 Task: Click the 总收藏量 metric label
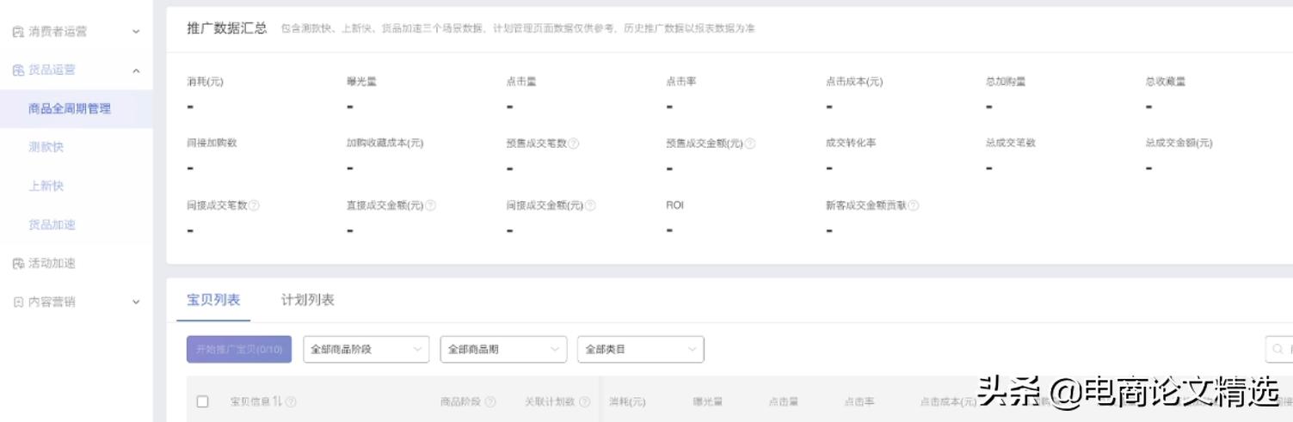tap(1166, 82)
